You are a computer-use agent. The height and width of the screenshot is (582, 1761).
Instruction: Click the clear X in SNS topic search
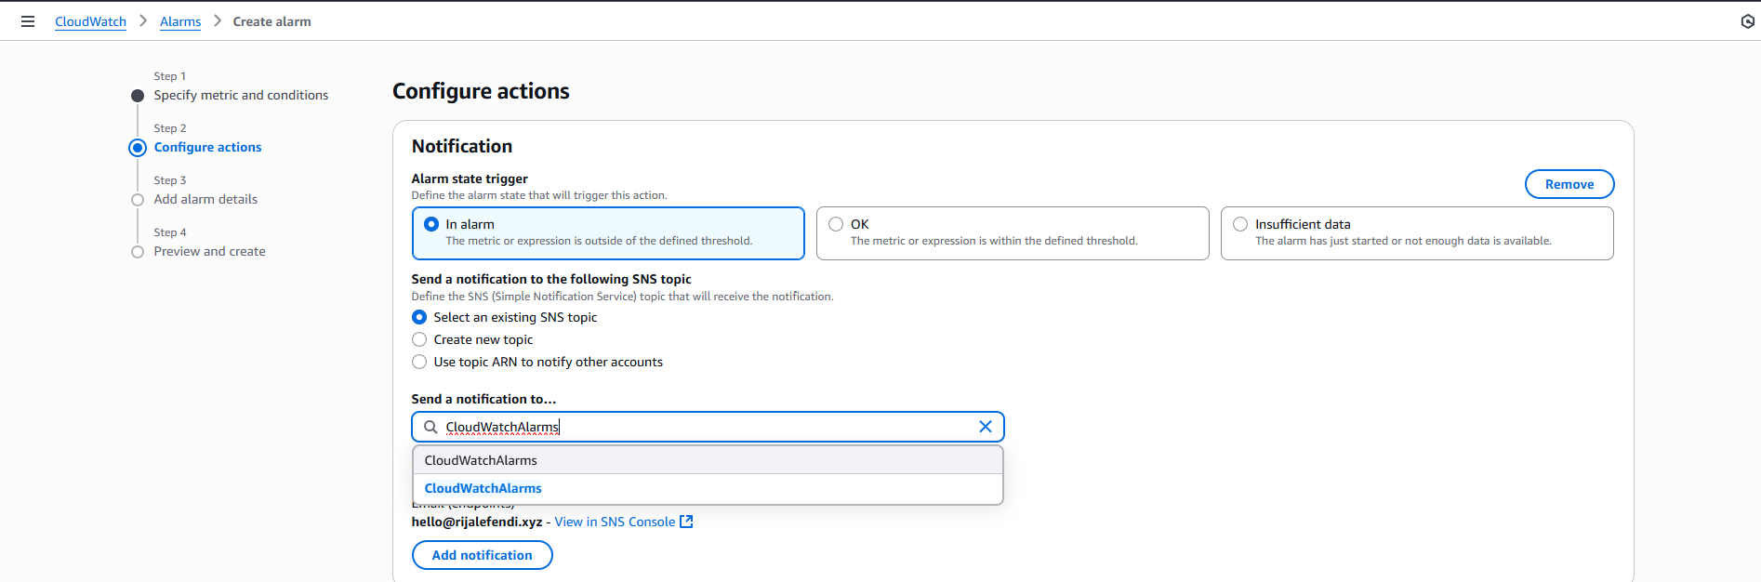point(986,427)
